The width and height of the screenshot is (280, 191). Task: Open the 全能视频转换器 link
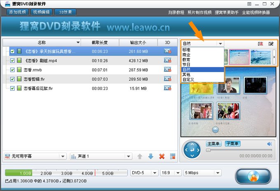point(256,12)
